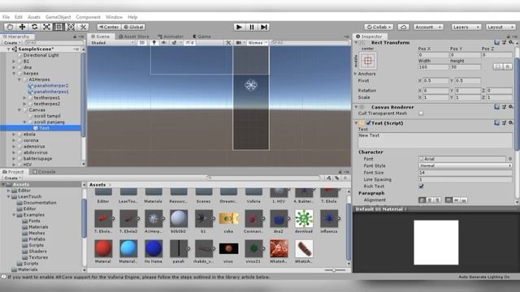The image size is (520, 292).
Task: Select the custom editor tools icon
Action: click(x=83, y=27)
